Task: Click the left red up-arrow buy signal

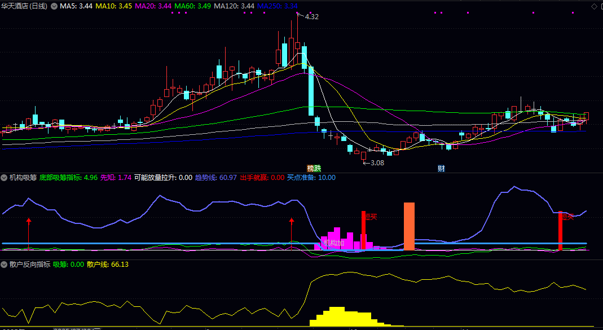Action: pyautogui.click(x=28, y=234)
